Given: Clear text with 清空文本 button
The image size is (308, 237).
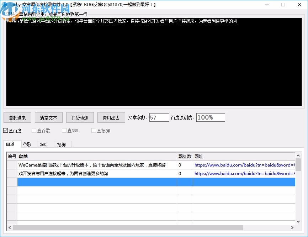Looking at the screenshot, I should [x=48, y=117].
